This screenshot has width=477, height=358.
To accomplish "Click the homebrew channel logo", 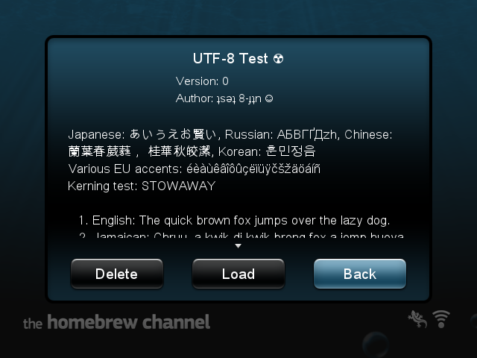I will coord(116,322).
